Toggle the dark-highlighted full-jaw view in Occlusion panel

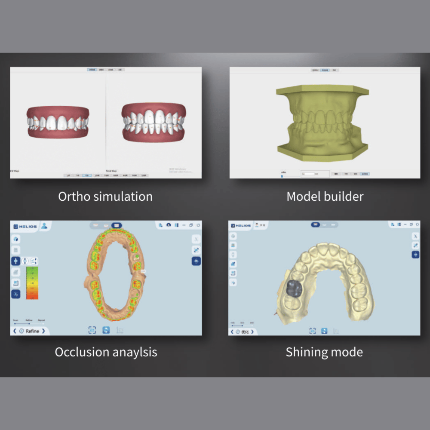pos(116,225)
